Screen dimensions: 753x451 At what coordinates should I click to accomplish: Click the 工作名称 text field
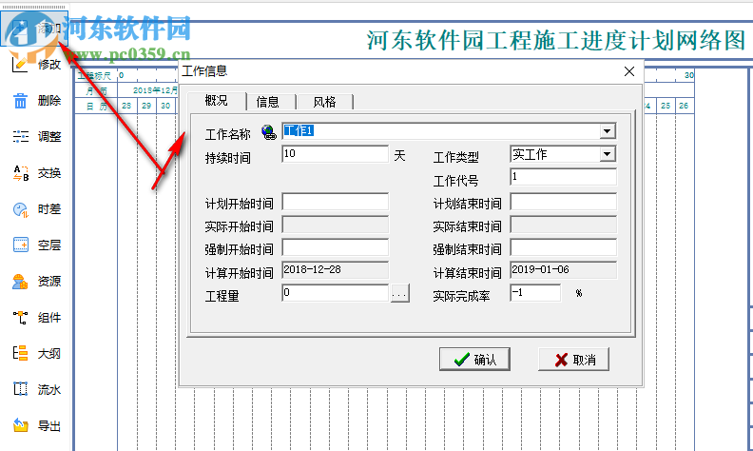[441, 131]
